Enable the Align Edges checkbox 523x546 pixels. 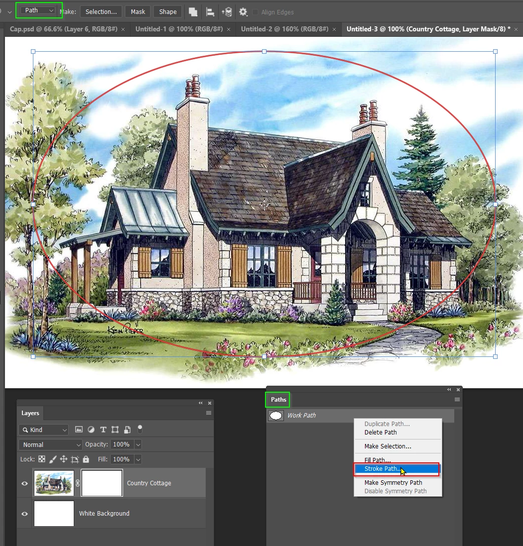point(255,12)
